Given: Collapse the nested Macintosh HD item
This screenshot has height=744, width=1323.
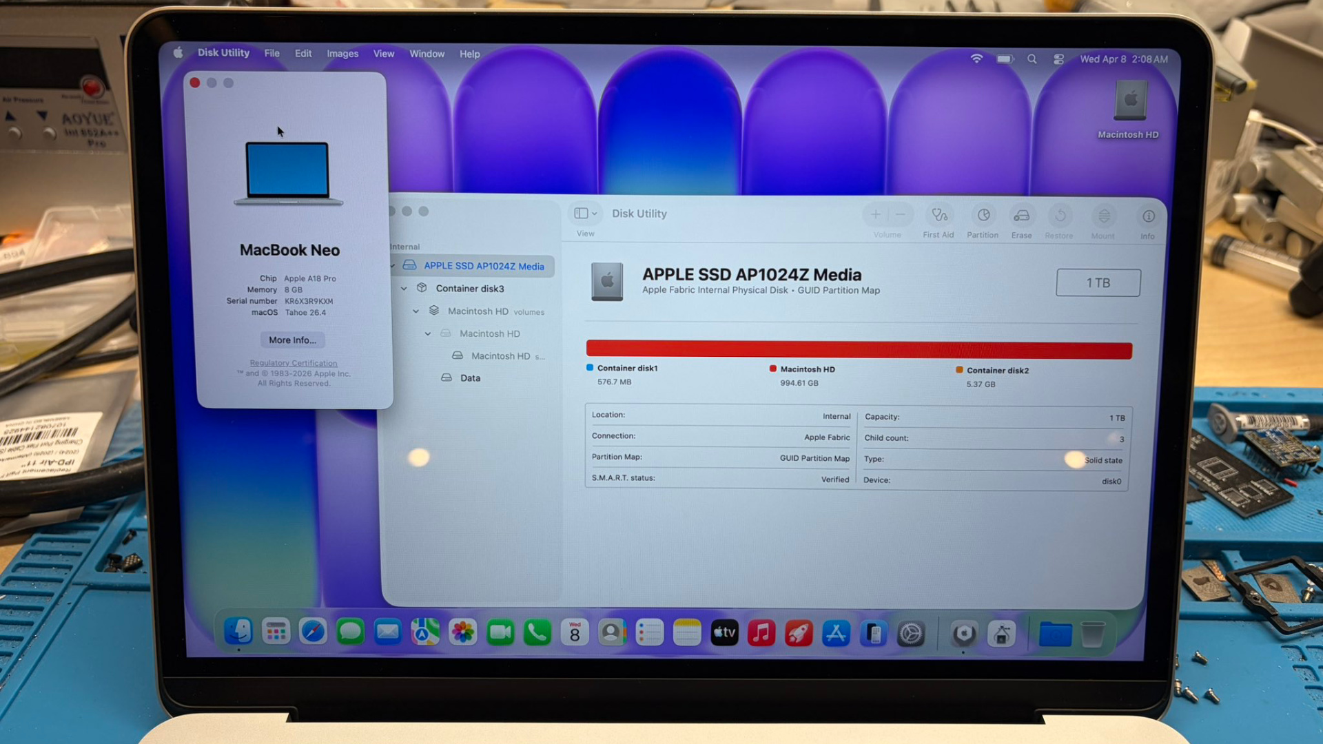Looking at the screenshot, I should (x=427, y=333).
